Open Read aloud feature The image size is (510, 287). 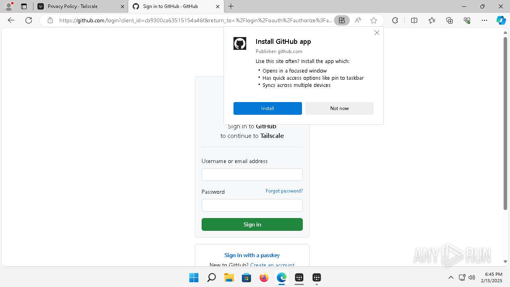coord(358,20)
